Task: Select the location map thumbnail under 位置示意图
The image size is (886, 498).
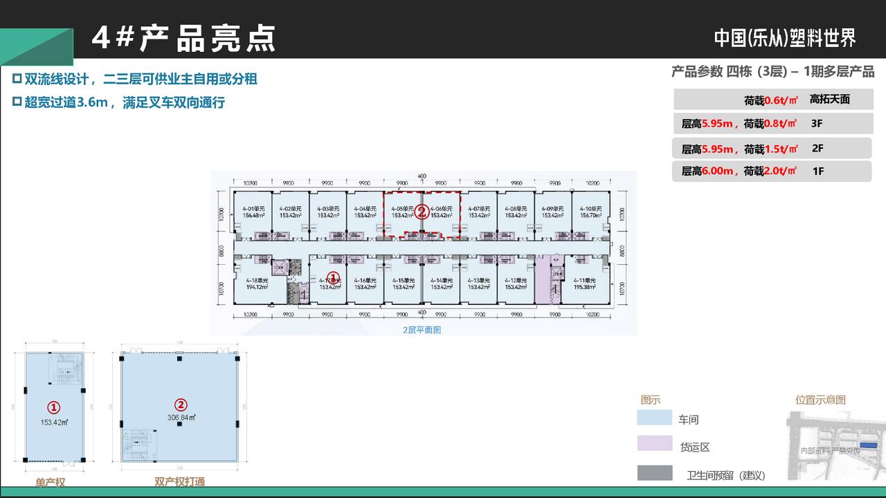Action: [x=836, y=445]
